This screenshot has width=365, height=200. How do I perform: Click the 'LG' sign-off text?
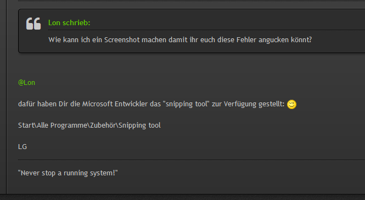(x=23, y=147)
